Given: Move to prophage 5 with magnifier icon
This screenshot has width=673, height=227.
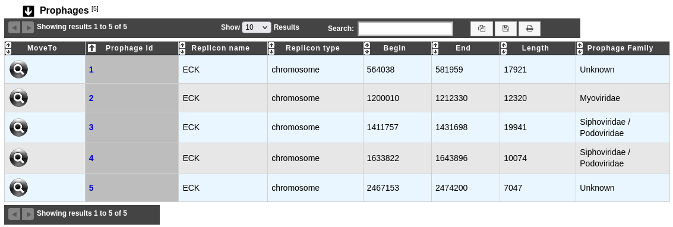Looking at the screenshot, I should [x=18, y=188].
